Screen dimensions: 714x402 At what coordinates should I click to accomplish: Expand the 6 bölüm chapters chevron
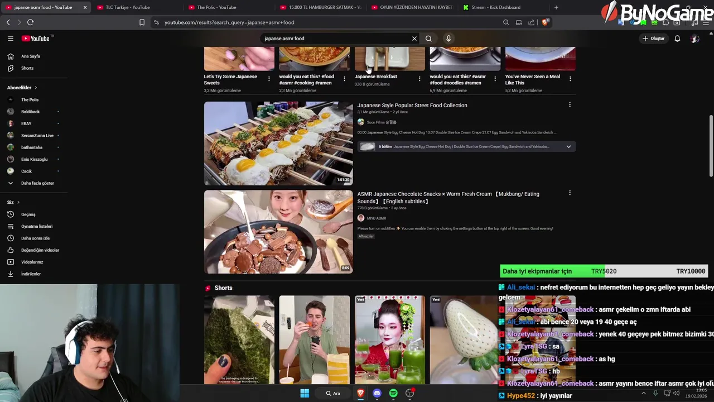click(x=568, y=147)
